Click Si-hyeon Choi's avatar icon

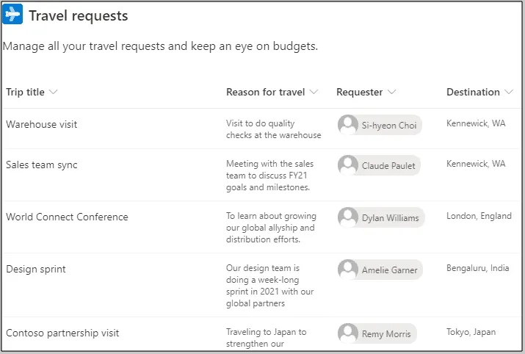pos(348,125)
